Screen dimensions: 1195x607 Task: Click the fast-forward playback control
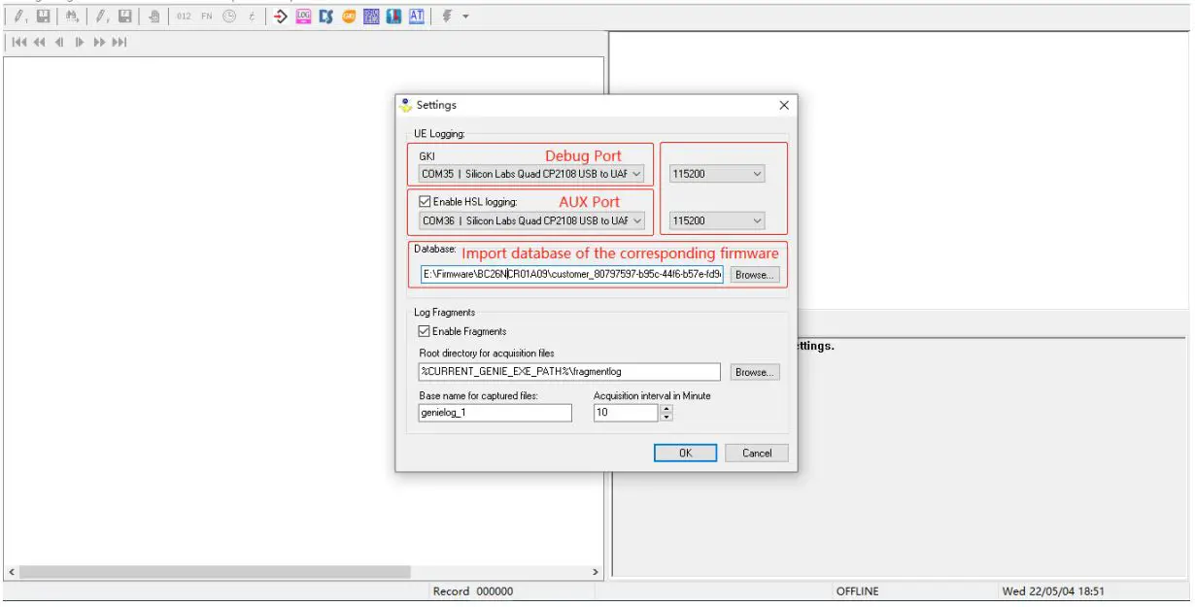click(98, 42)
